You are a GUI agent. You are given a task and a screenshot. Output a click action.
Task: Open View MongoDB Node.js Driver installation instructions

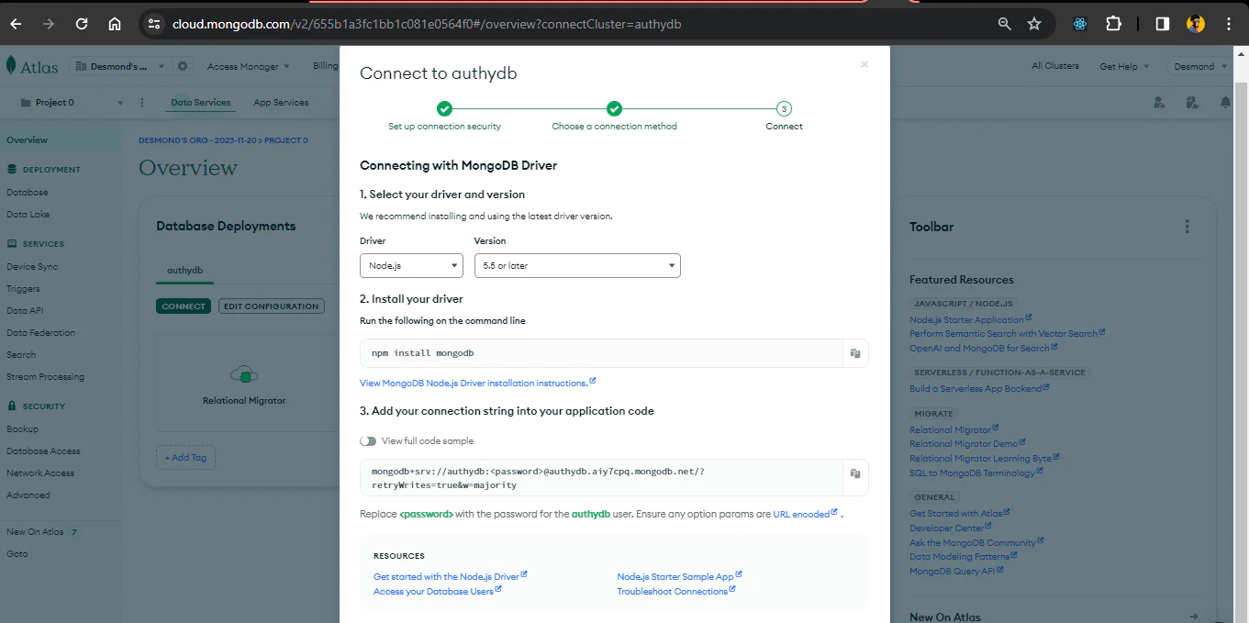478,383
